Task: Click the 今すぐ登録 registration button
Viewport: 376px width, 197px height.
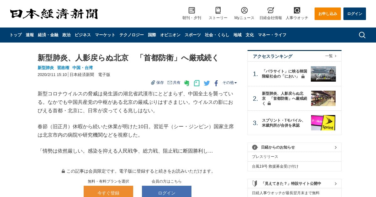Action: tap(108, 191)
